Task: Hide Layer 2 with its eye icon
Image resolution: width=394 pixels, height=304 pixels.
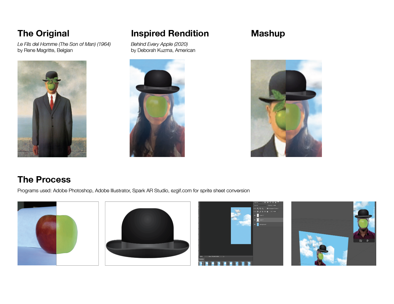Action: click(x=255, y=215)
